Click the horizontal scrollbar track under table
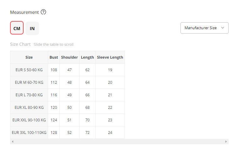Viewport: 233px width, 148px height. coord(119,142)
